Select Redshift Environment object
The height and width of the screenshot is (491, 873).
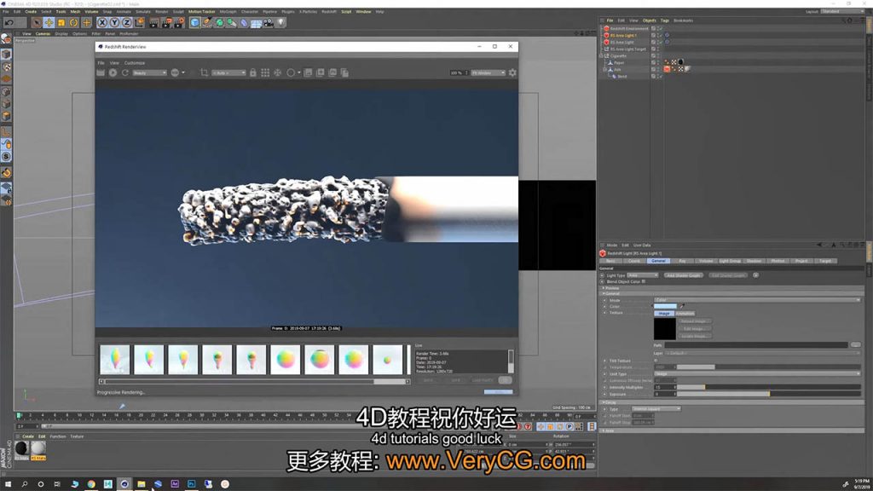click(x=629, y=28)
